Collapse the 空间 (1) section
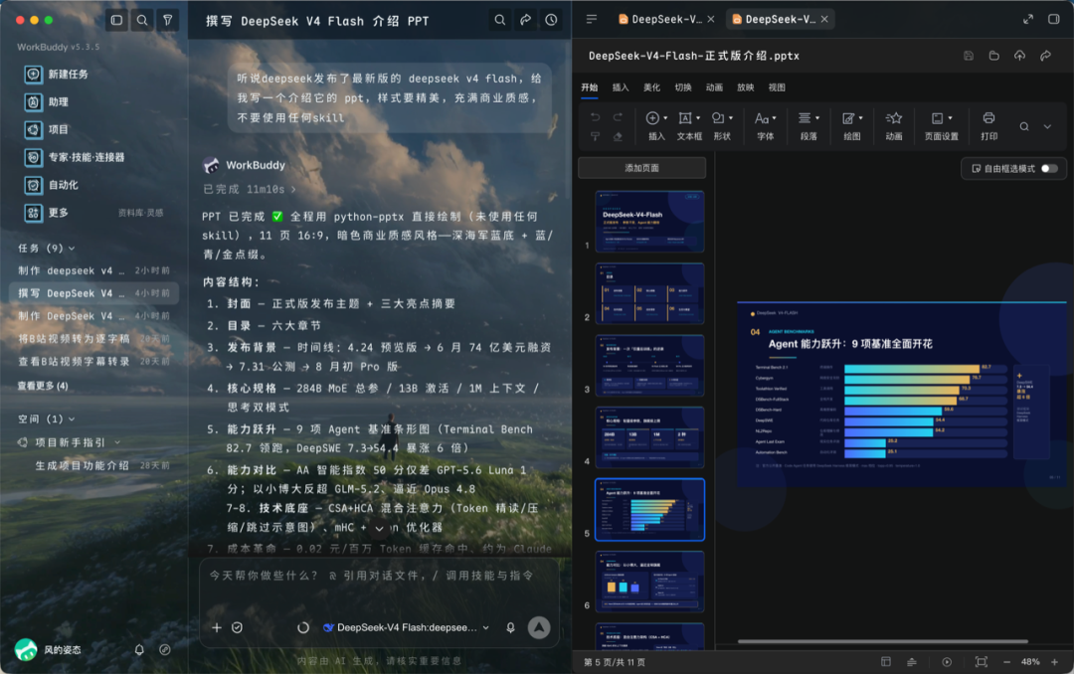The image size is (1074, 674). pos(47,419)
